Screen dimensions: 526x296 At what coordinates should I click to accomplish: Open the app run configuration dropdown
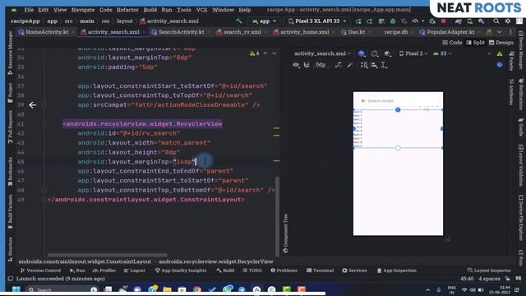[264, 21]
